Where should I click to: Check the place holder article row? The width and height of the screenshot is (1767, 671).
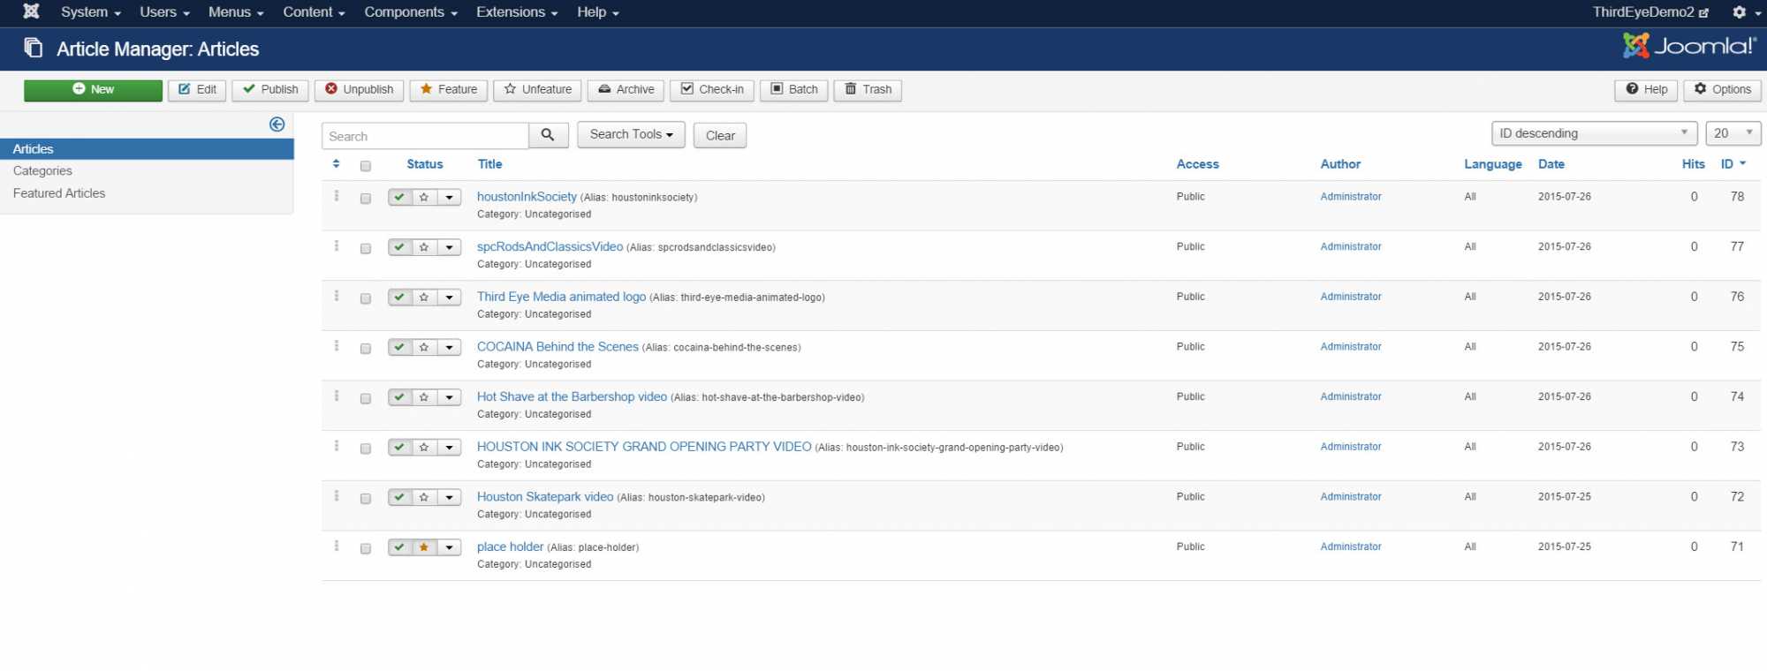(x=366, y=549)
